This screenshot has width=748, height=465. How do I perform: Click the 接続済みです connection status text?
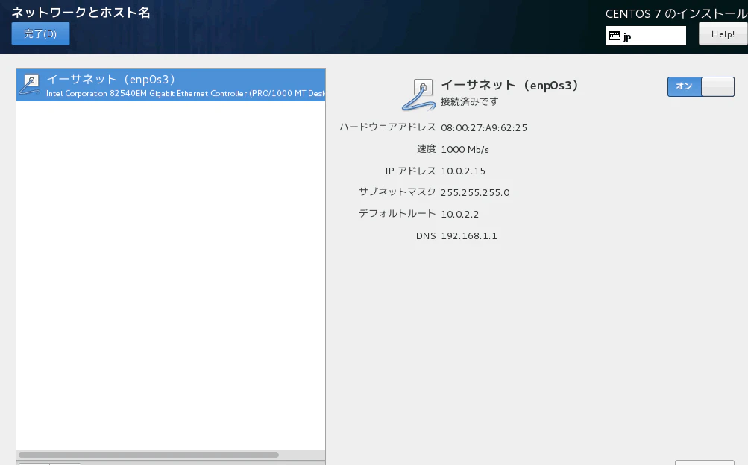click(x=469, y=101)
